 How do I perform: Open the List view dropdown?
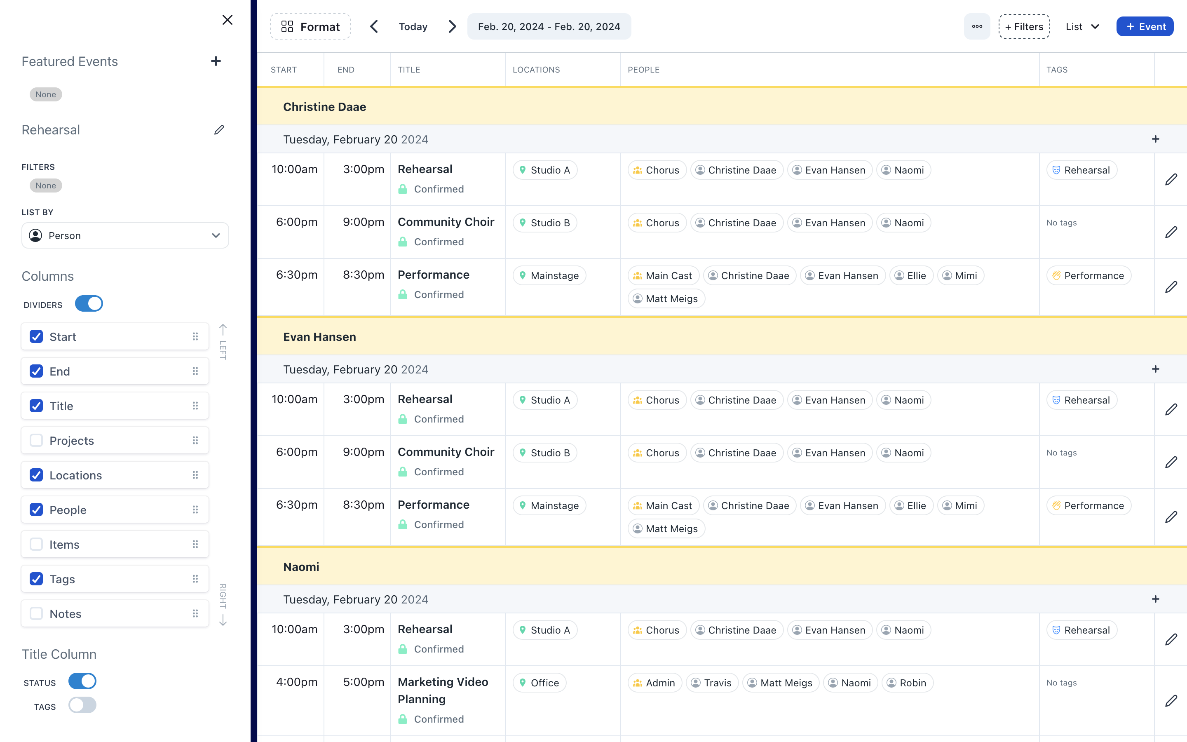1083,26
